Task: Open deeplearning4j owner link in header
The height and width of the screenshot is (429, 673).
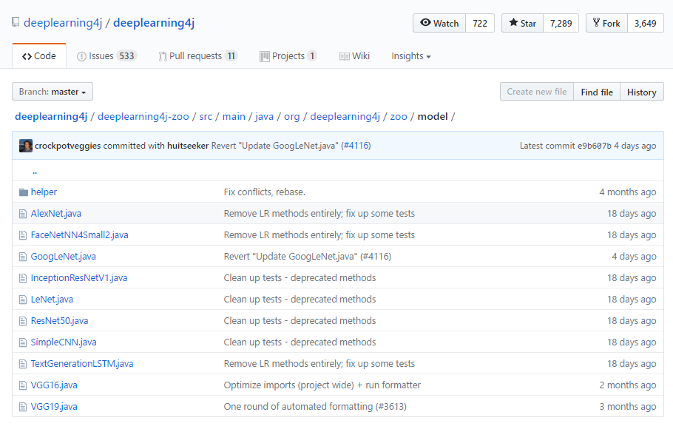Action: click(63, 23)
